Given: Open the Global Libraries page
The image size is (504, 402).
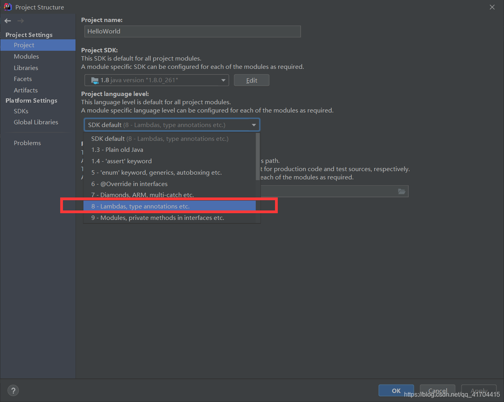Looking at the screenshot, I should click(38, 122).
